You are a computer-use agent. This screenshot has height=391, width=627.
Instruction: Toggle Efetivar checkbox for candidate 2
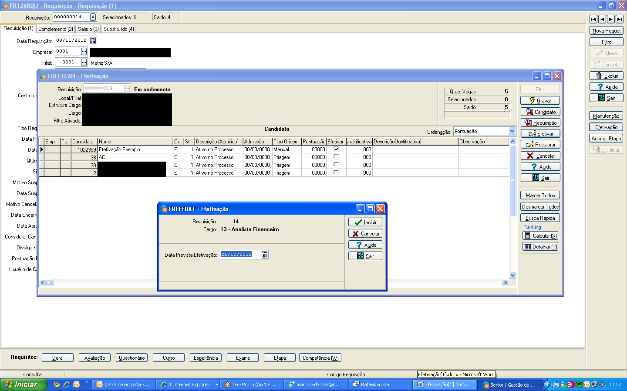(x=336, y=172)
